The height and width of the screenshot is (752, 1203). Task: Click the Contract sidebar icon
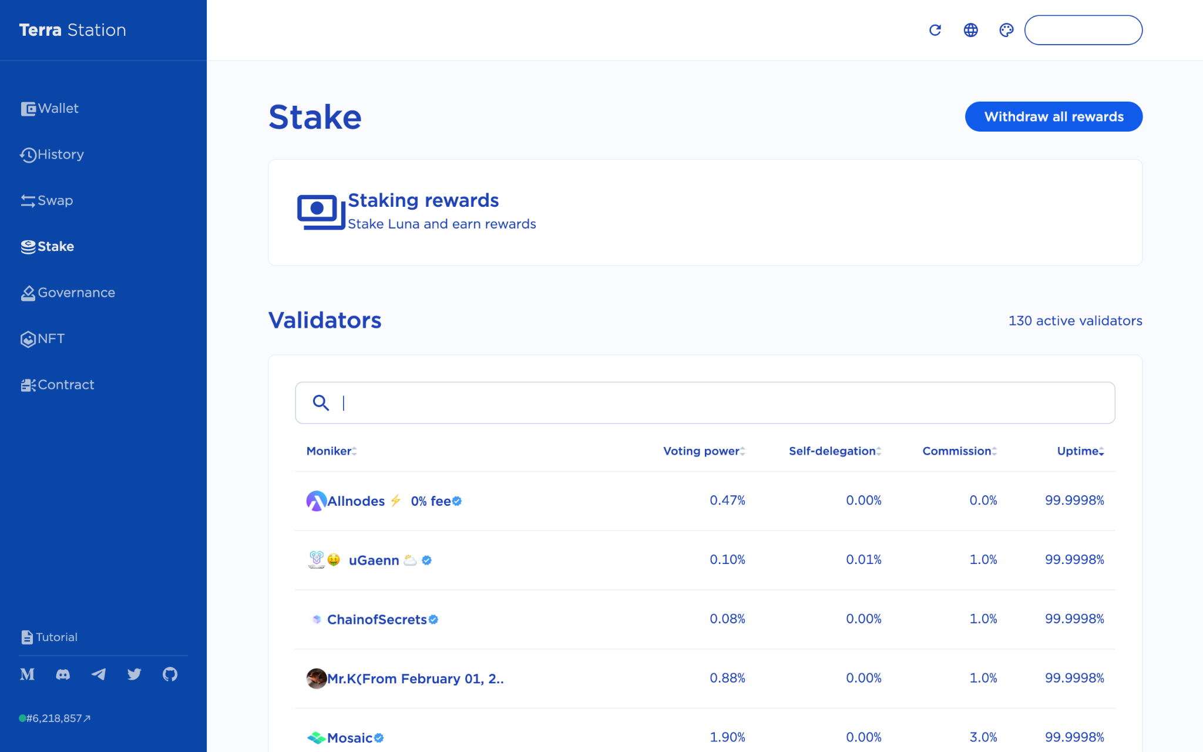tap(28, 385)
